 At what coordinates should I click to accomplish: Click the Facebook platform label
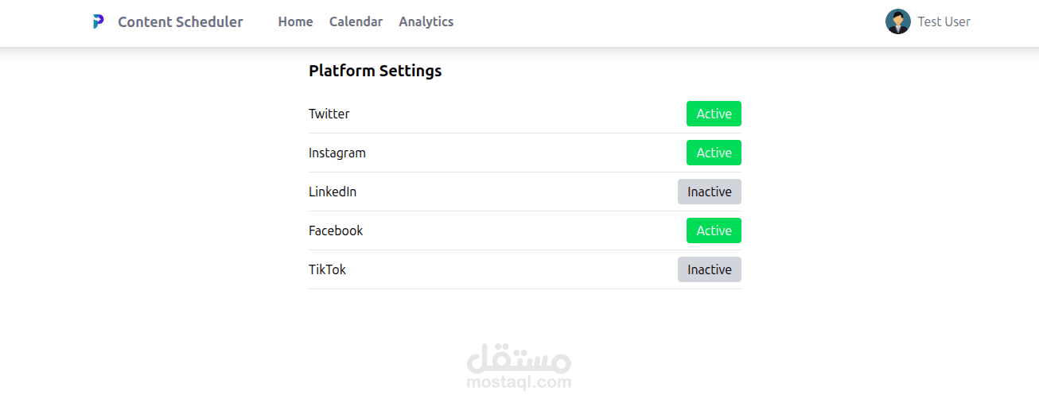336,230
